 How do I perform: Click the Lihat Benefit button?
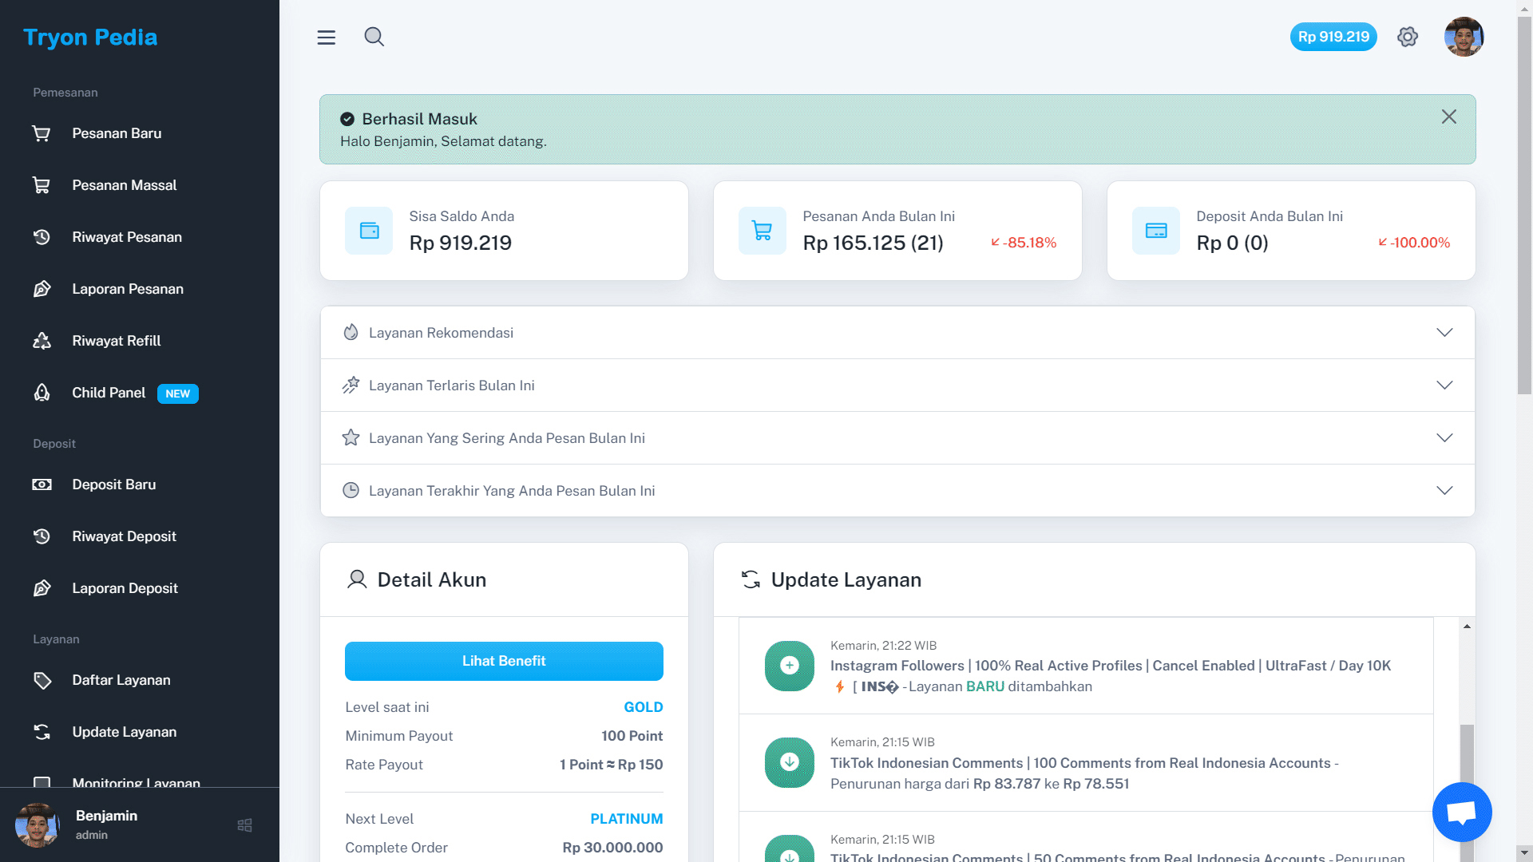[x=504, y=661]
